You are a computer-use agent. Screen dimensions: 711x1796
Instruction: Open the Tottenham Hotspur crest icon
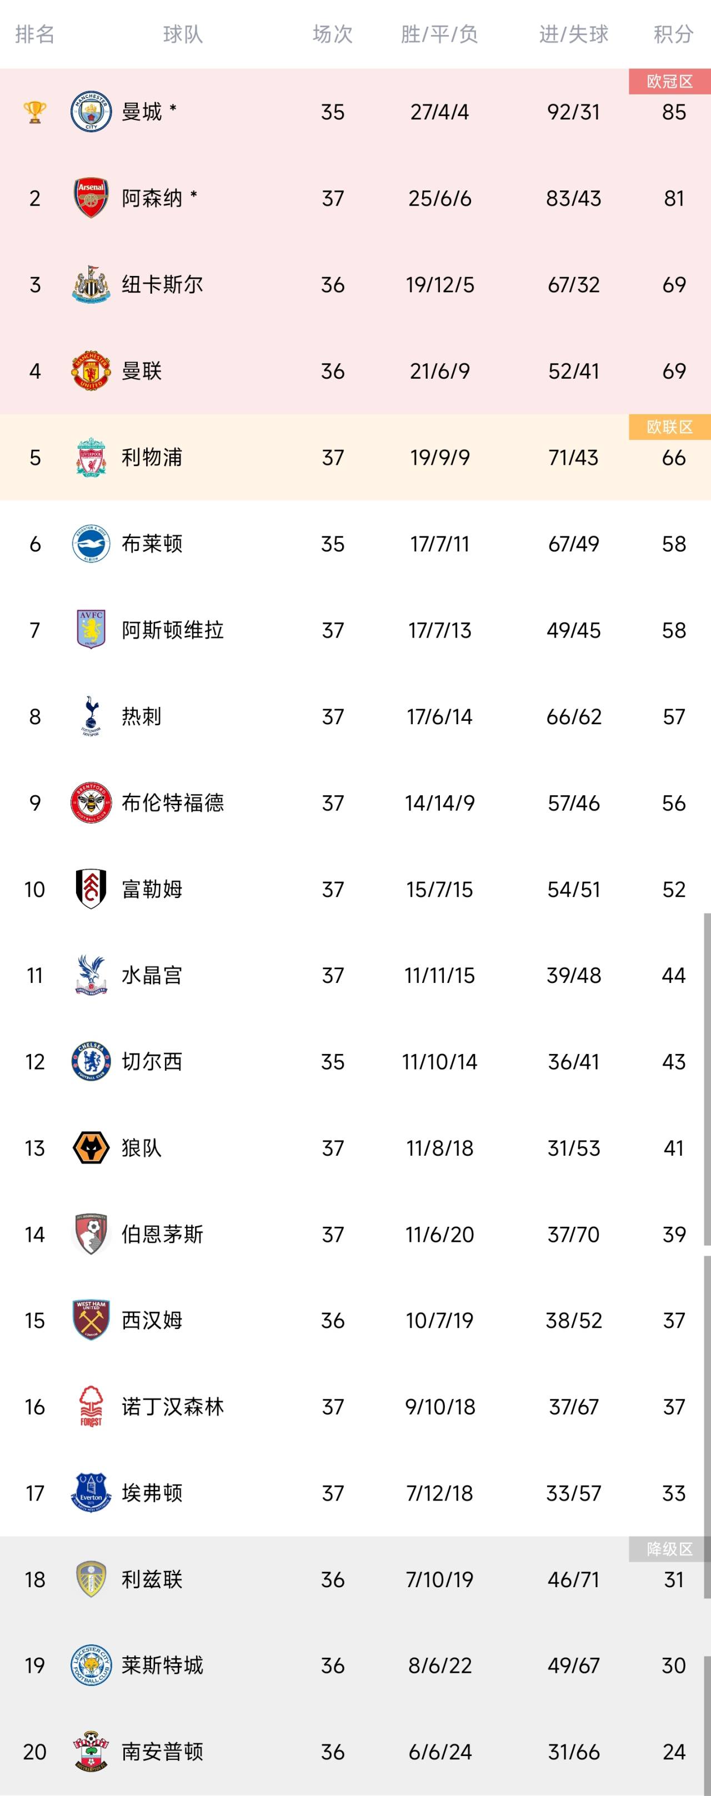point(91,716)
